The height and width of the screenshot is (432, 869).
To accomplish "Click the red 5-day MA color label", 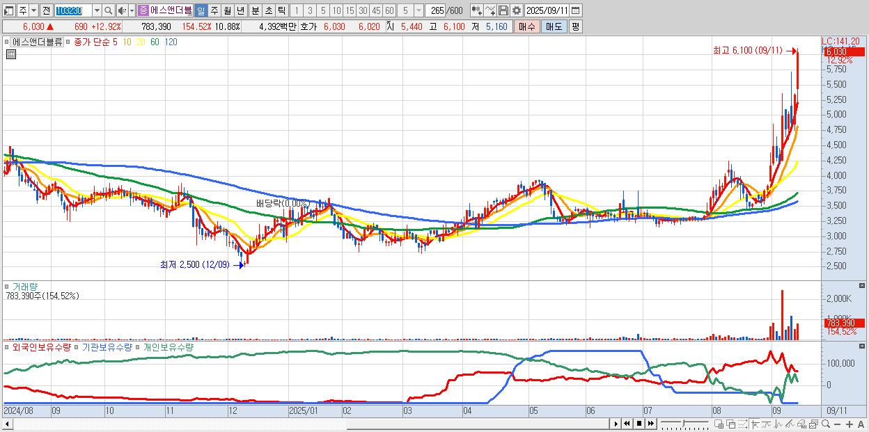I will pyautogui.click(x=116, y=42).
